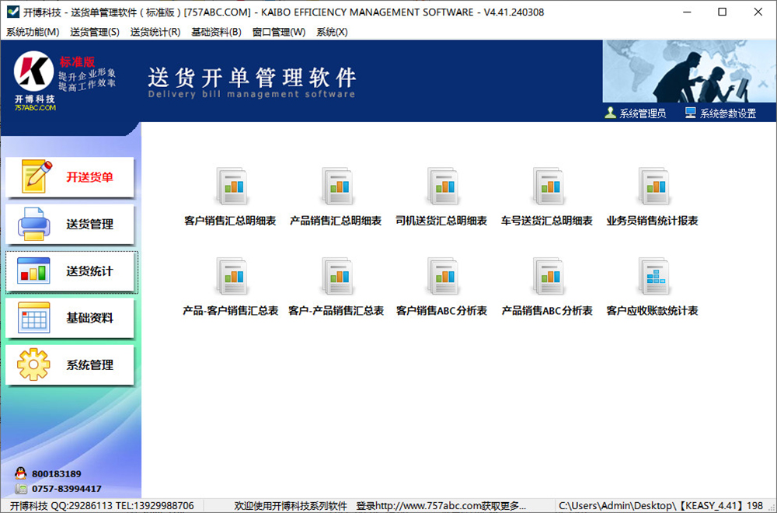Viewport: 777px width, 513px height.
Task: Open the 产品销售ABC分析表 report icon
Action: 548,276
